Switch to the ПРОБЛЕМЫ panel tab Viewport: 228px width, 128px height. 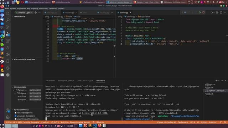click(50, 81)
